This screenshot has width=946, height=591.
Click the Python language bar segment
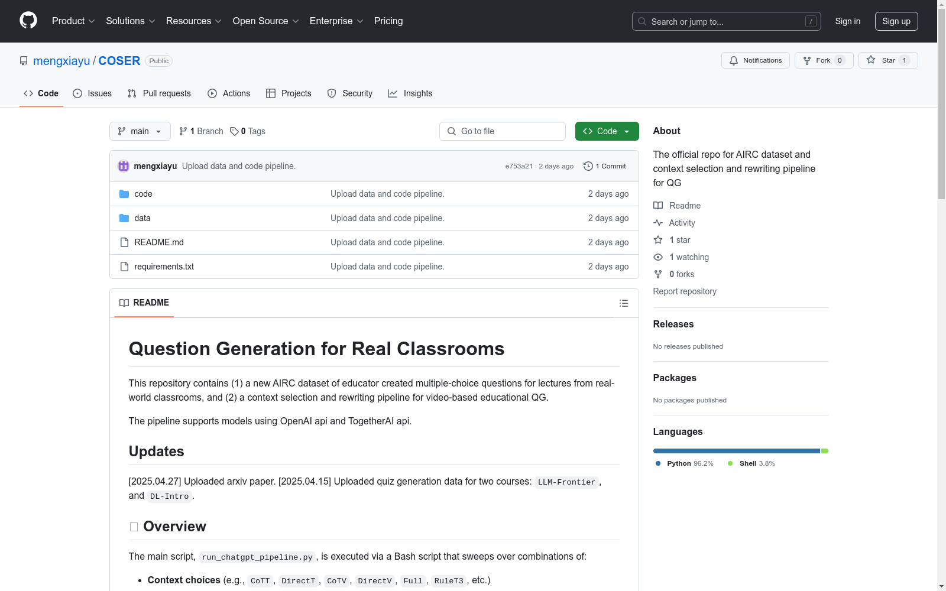click(737, 451)
